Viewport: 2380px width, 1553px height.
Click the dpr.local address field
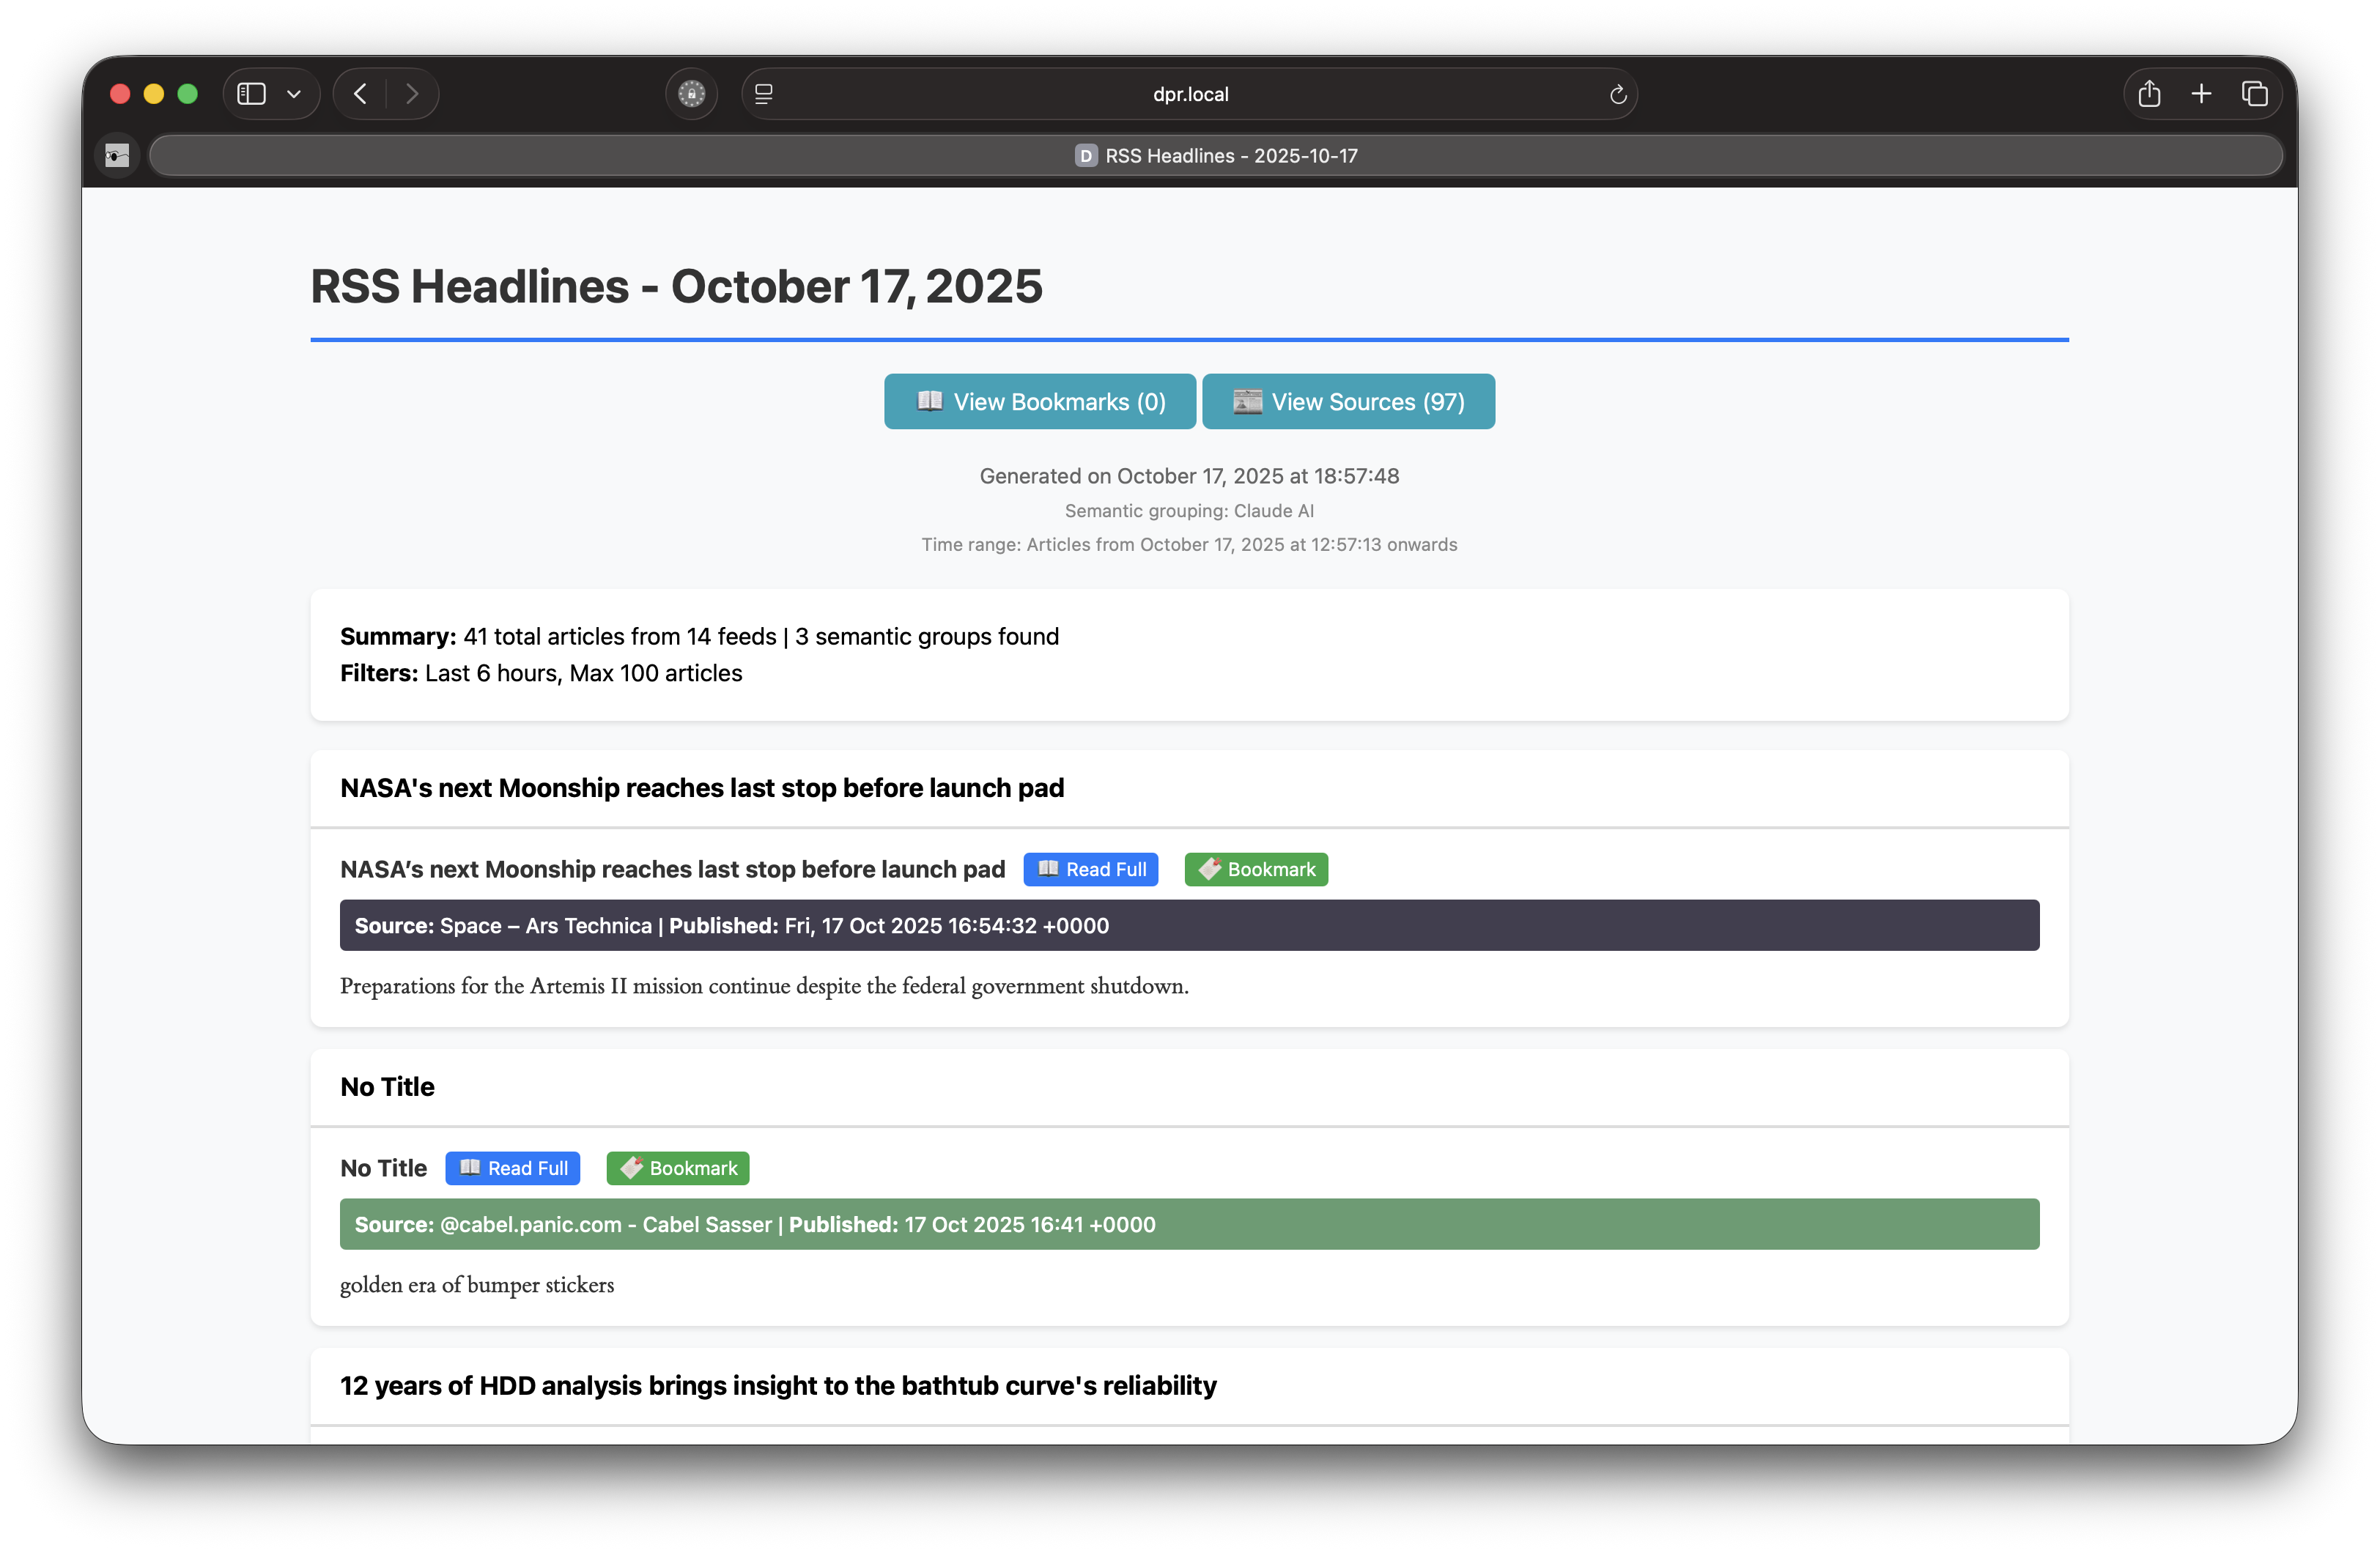[1189, 94]
